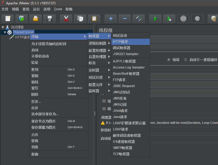Paste element using the clipboard icon
Screen dimensions: 218x165
point(94,19)
